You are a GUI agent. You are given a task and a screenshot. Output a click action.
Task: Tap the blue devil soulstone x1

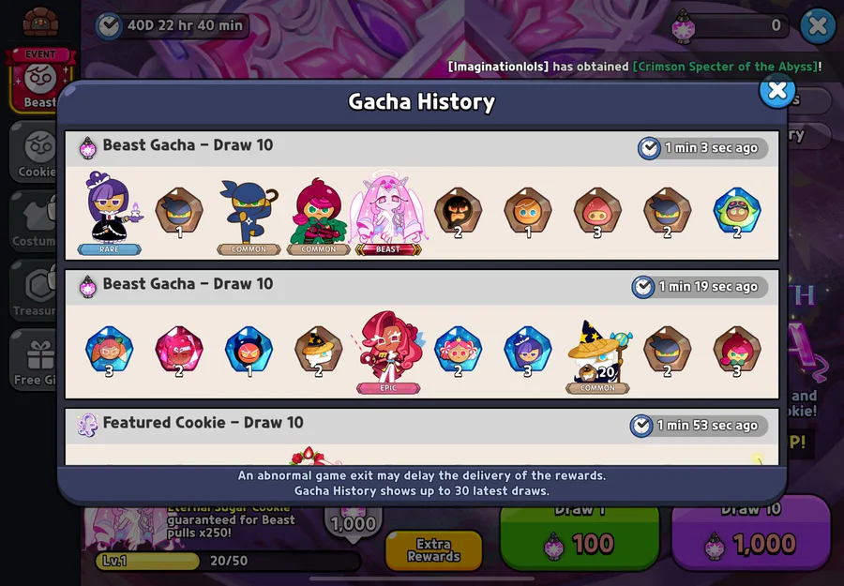(x=249, y=351)
